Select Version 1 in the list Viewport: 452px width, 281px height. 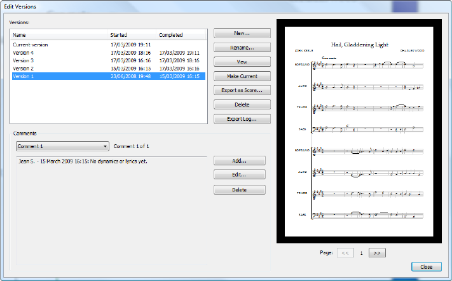pyautogui.click(x=108, y=76)
